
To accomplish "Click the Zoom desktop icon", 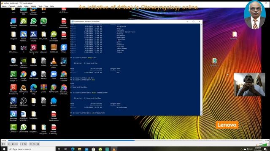I will coord(54,75).
